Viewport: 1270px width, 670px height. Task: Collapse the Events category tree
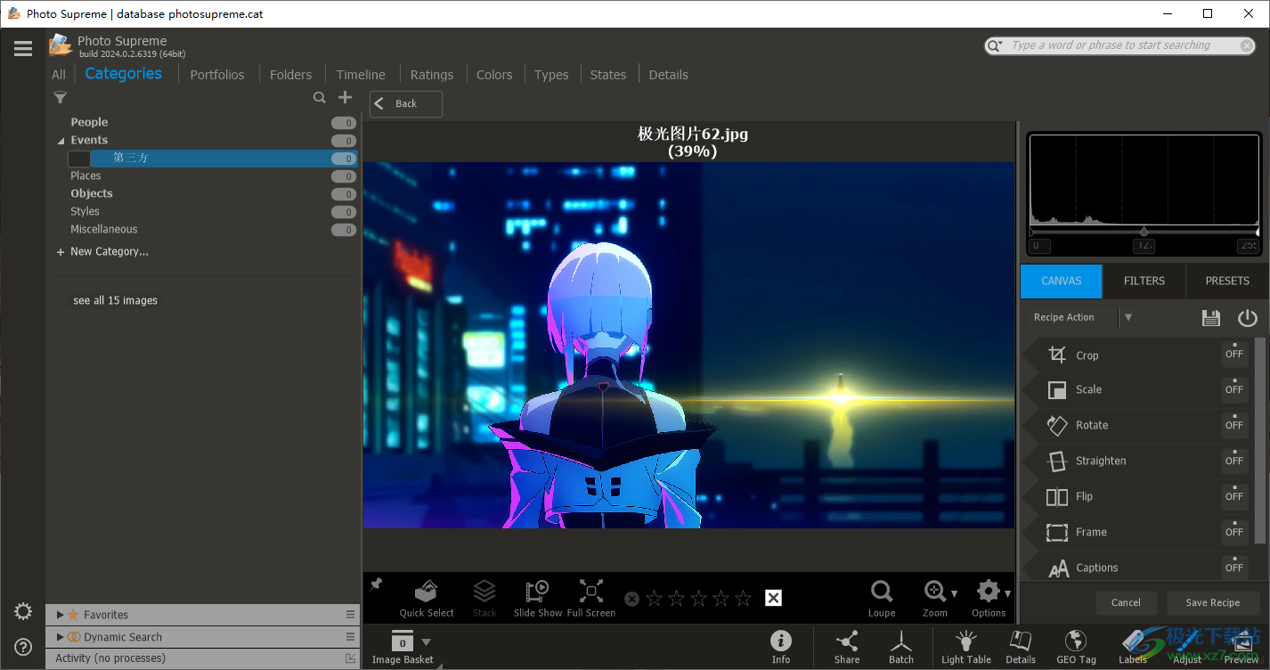(x=61, y=141)
